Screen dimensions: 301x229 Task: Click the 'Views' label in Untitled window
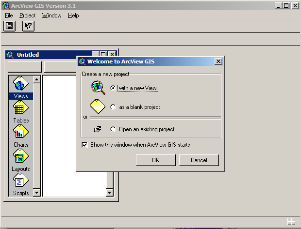(x=21, y=96)
